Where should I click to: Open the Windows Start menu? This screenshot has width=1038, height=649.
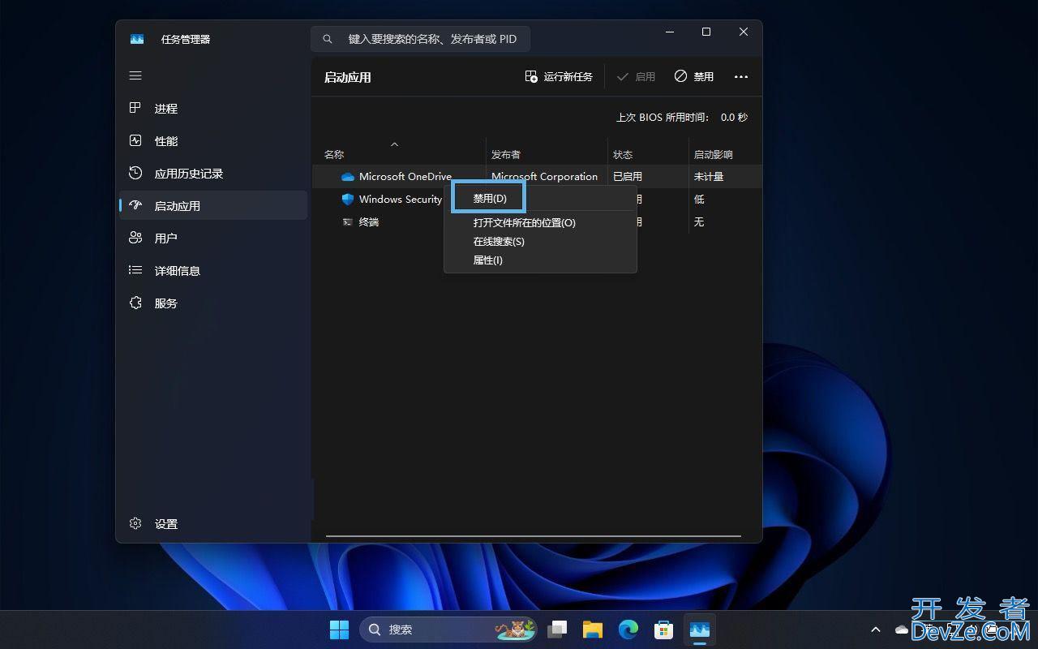339,629
